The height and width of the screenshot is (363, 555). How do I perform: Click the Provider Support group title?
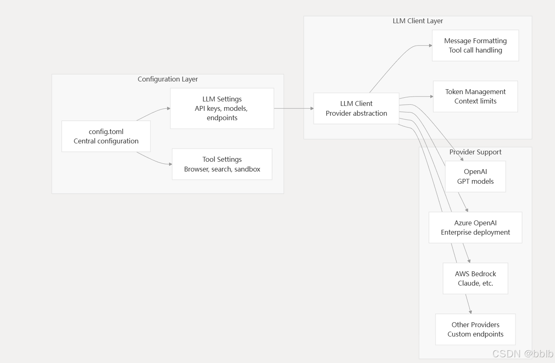pos(475,152)
